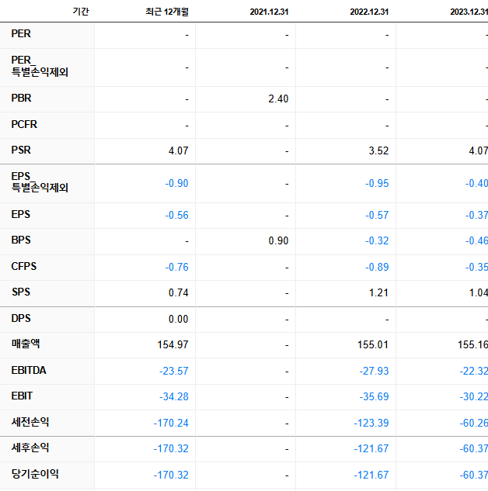
Task: Select 세후손익 value -170.32
Action: pos(171,449)
